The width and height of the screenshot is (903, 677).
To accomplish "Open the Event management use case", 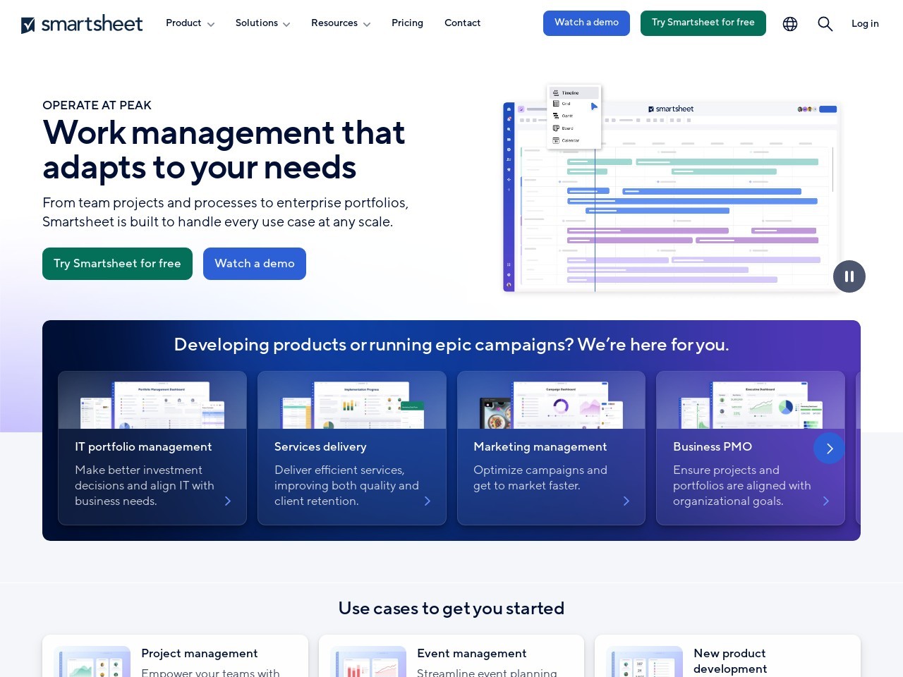I will pyautogui.click(x=472, y=654).
